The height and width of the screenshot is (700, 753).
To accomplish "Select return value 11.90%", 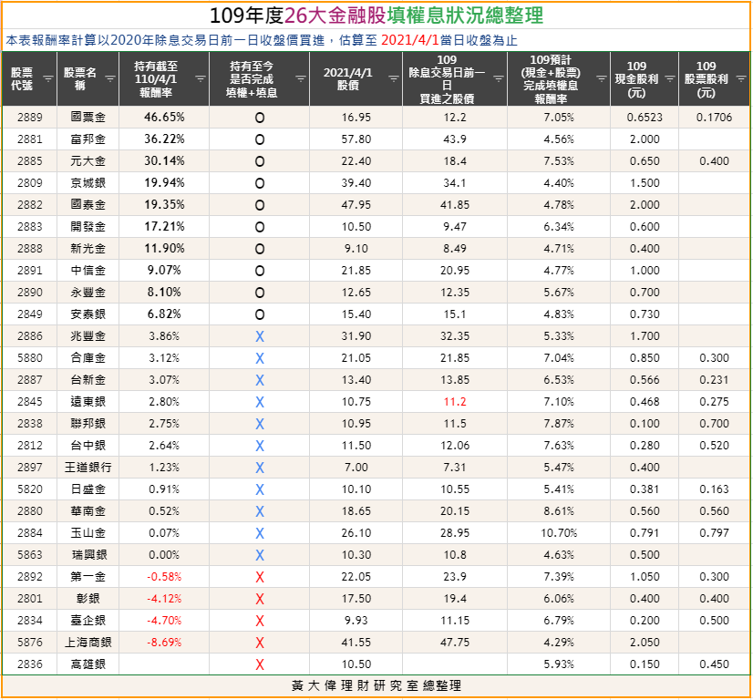I will click(x=164, y=248).
